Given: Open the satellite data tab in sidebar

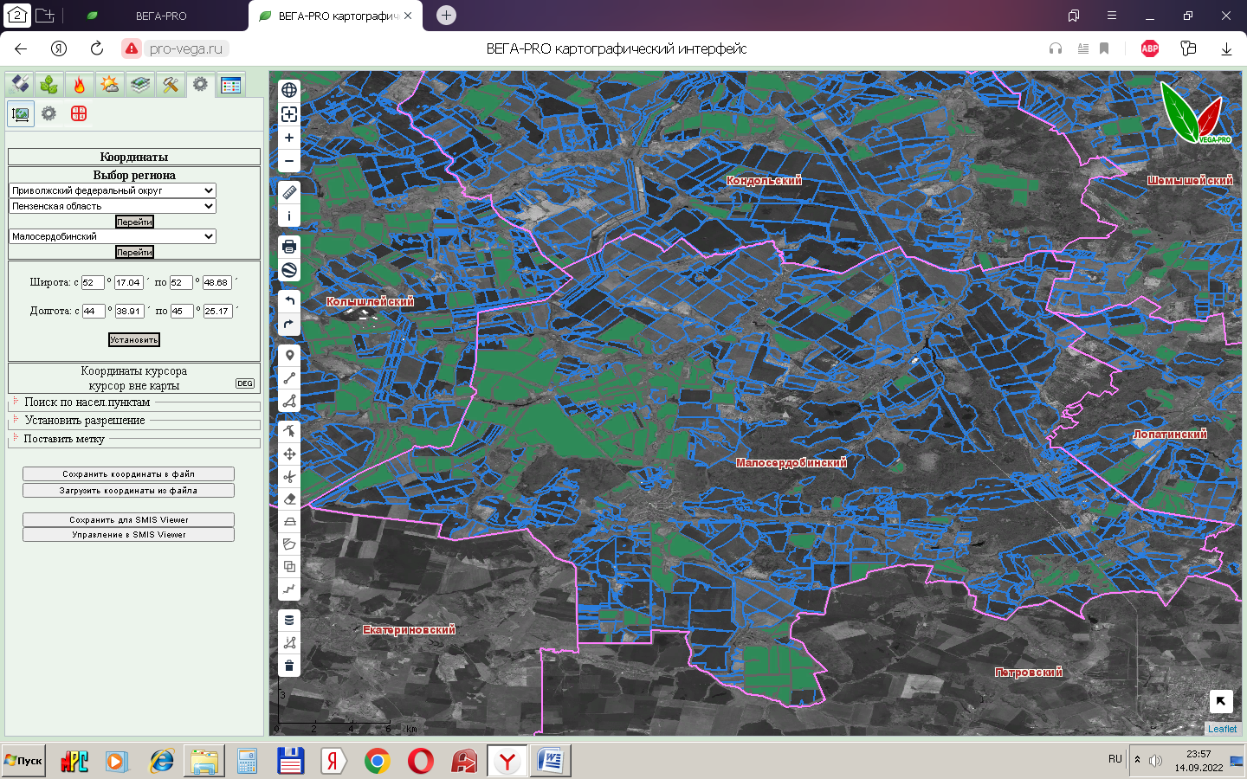Looking at the screenshot, I should (20, 84).
